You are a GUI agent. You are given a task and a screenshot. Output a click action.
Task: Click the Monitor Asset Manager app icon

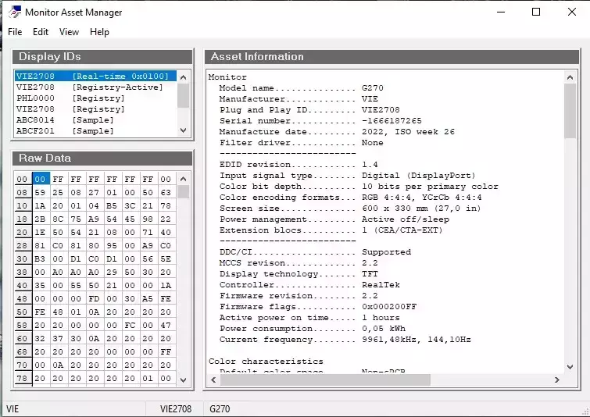tap(14, 12)
